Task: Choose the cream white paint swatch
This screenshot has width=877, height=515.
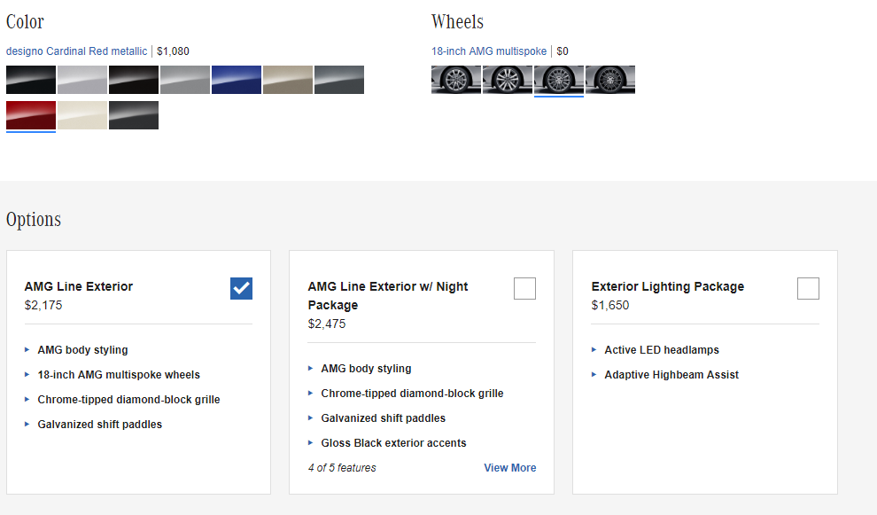Action: point(82,115)
